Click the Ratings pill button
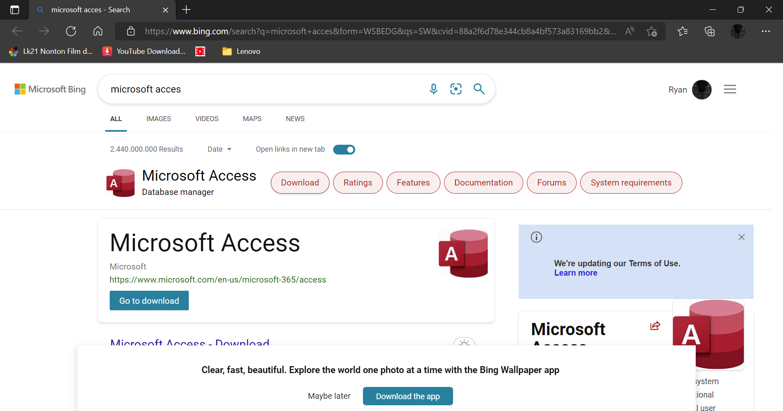The image size is (783, 411). coord(358,183)
